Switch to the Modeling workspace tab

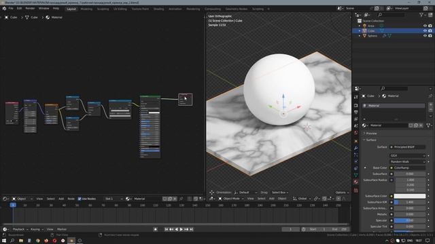86,9
